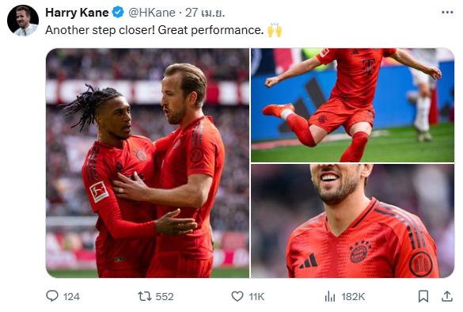Open the large photo of two players hugging

[147, 163]
